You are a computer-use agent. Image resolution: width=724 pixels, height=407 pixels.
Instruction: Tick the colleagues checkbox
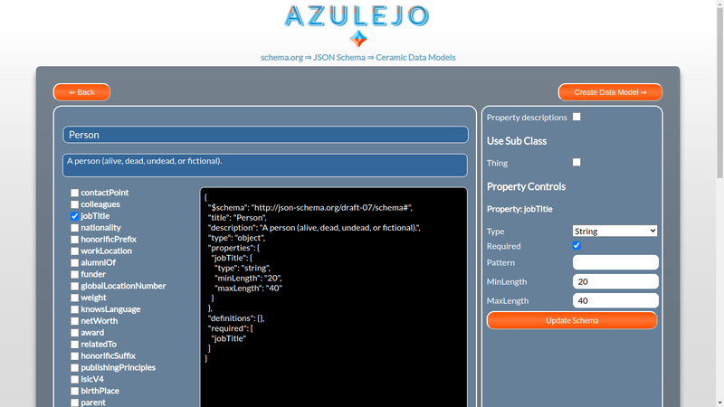(x=74, y=204)
